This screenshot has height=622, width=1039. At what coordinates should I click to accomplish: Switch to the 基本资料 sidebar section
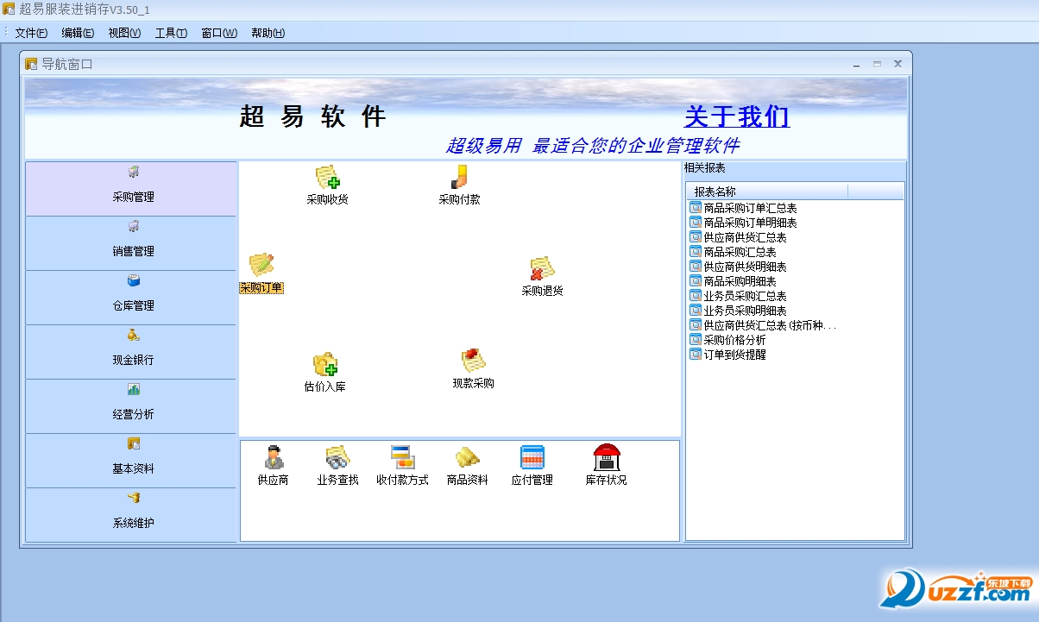click(131, 461)
